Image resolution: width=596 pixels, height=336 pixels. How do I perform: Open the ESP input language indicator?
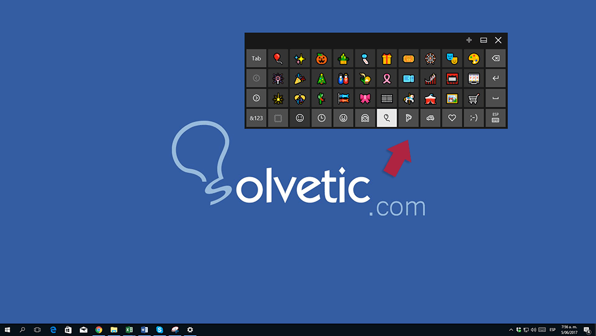click(x=552, y=329)
